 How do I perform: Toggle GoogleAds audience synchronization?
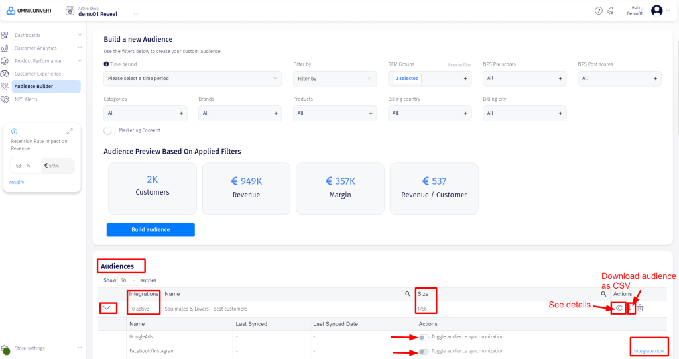point(422,337)
